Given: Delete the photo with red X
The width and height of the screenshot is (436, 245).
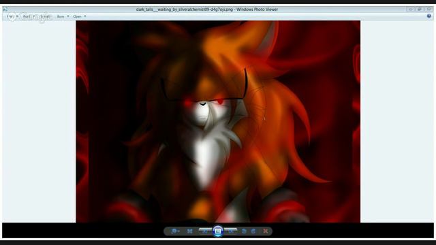Looking at the screenshot, I should pos(266,231).
